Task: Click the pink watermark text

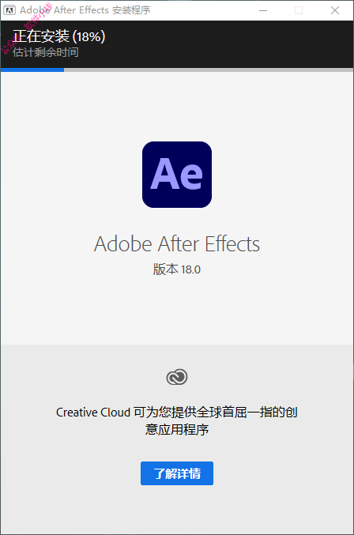Action: [28, 29]
